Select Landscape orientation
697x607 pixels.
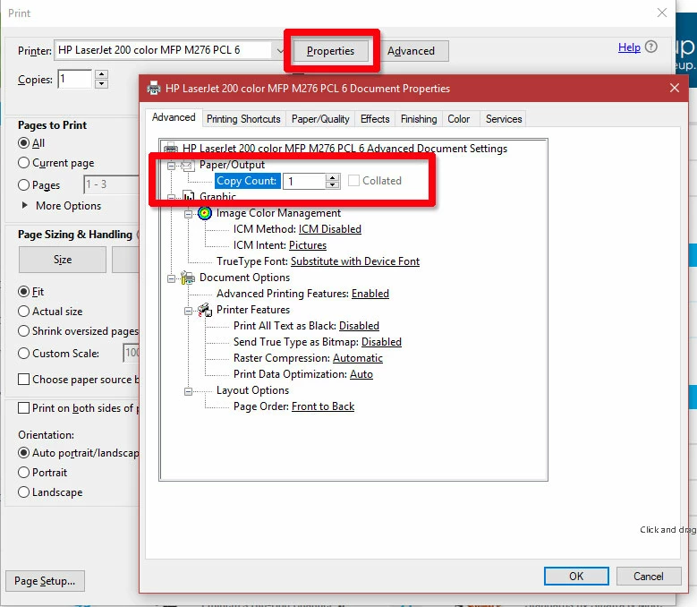[x=23, y=492]
